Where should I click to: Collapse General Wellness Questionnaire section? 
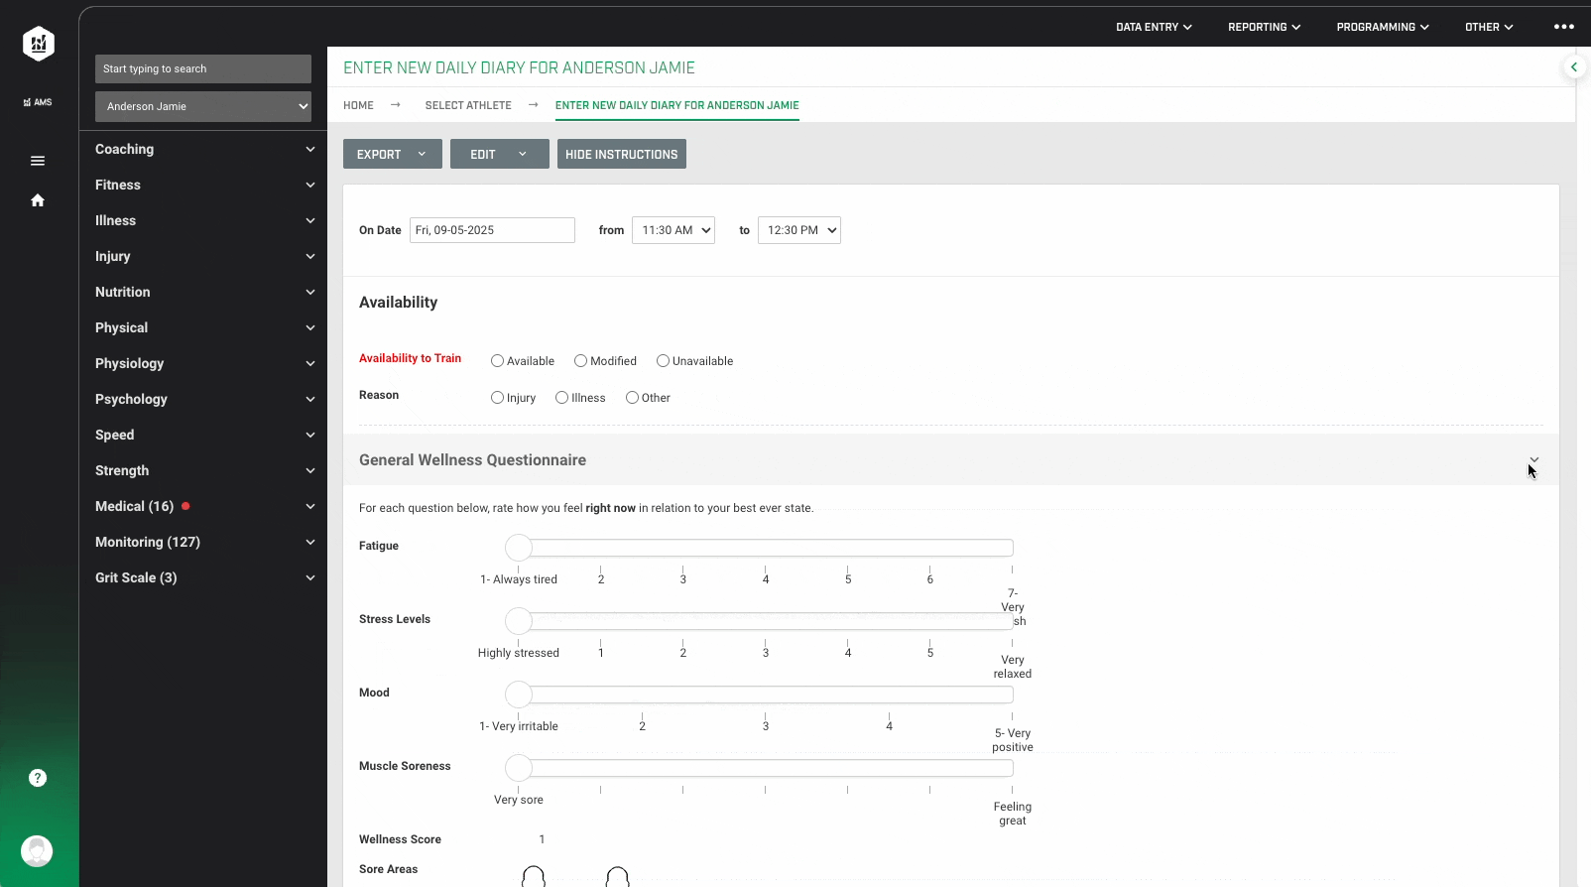click(1534, 460)
